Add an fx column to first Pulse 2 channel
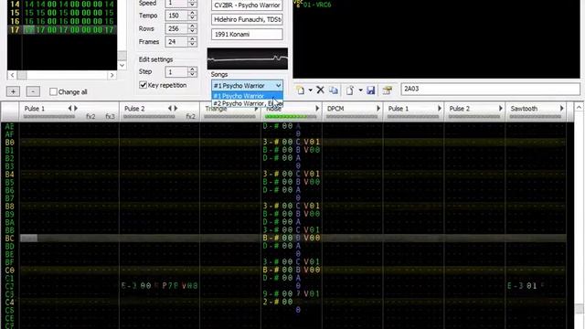 tap(176, 108)
